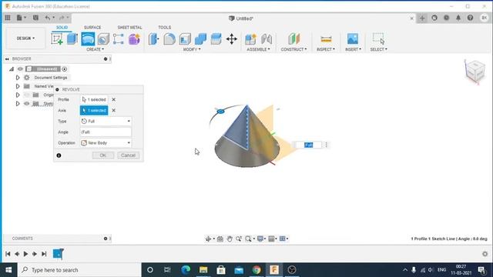Confirm Revolve with OK button
This screenshot has width=493, height=277.
(103, 155)
